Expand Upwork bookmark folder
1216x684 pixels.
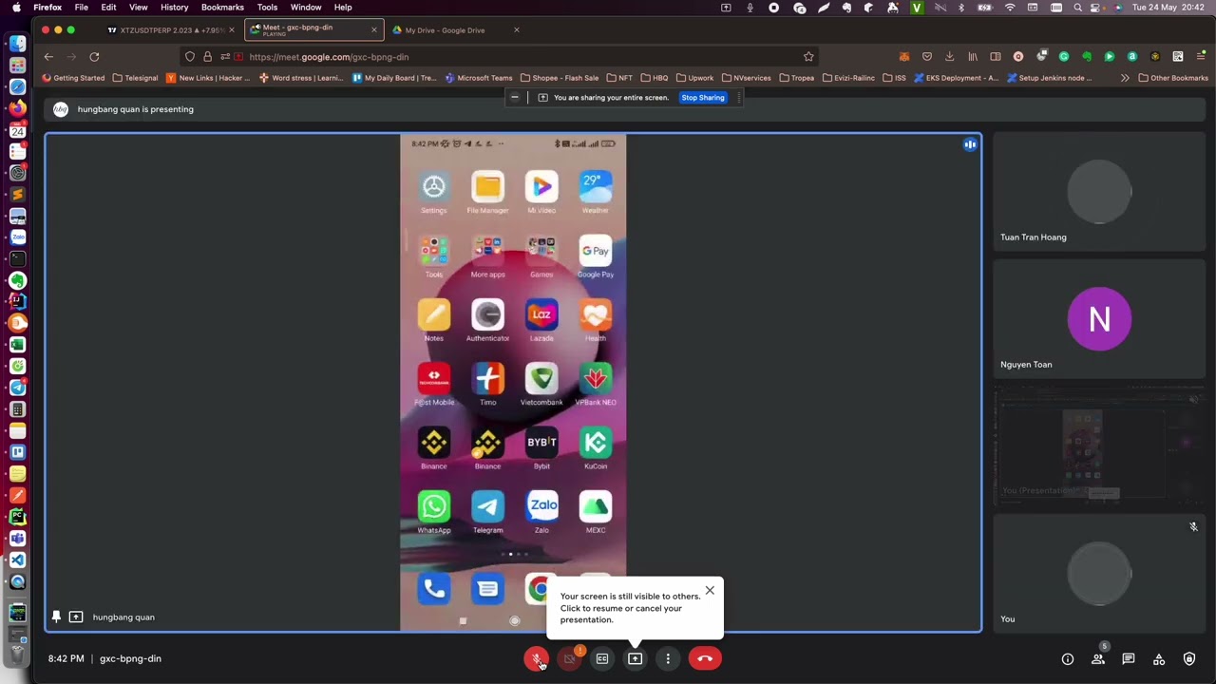click(694, 78)
